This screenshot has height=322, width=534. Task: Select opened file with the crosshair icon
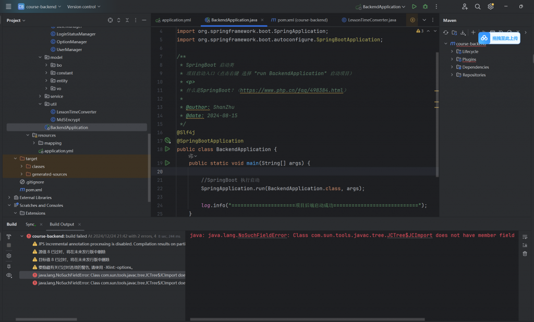tap(110, 20)
